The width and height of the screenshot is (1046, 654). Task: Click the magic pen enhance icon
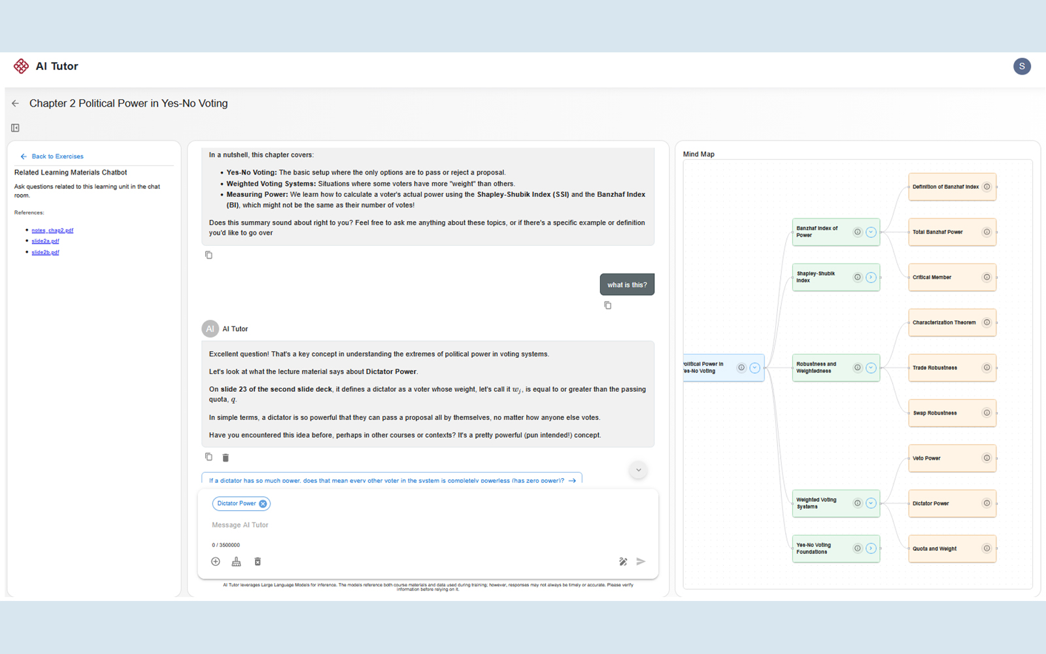tap(623, 562)
